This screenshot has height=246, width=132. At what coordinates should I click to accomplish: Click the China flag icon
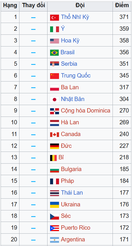[54, 76]
